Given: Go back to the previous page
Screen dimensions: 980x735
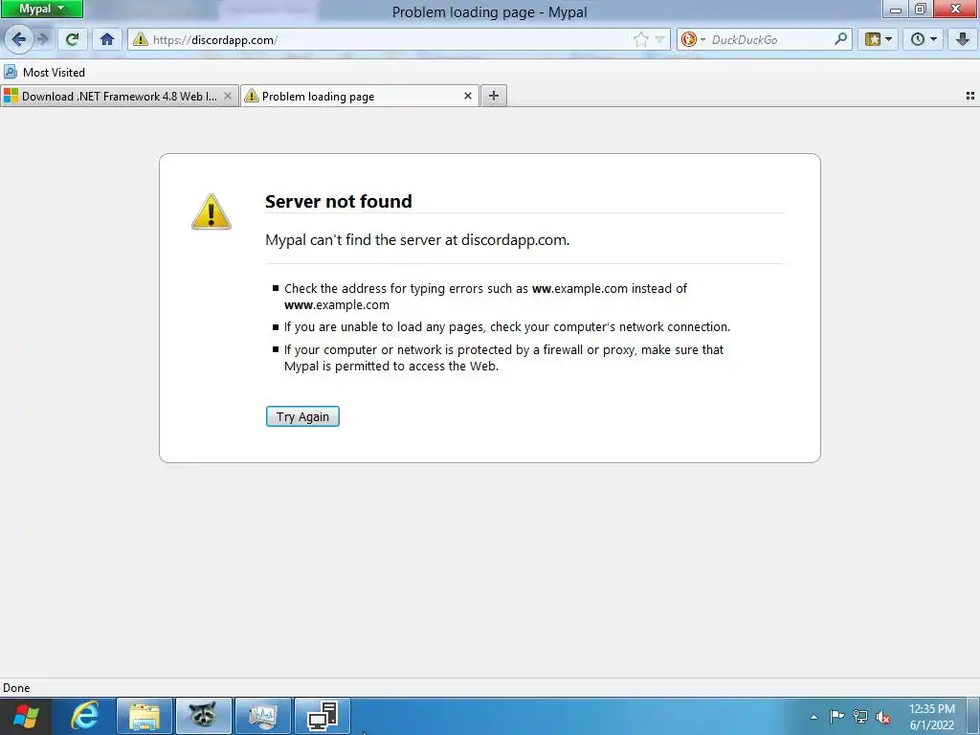Looking at the screenshot, I should click(x=19, y=39).
